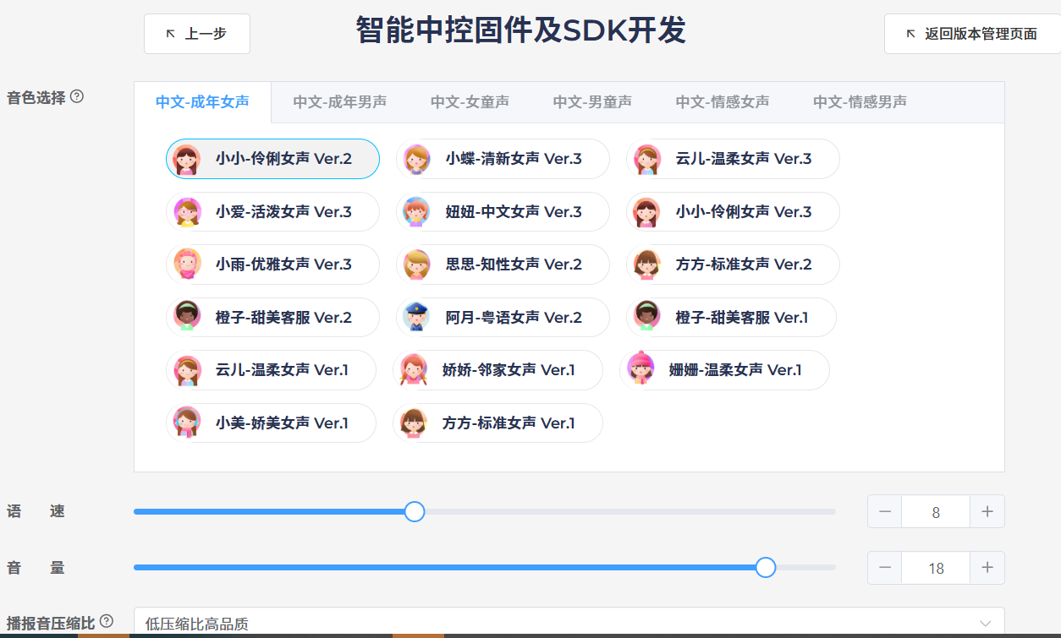Click the 语速 number input field
This screenshot has height=638, width=1061.
[x=935, y=512]
